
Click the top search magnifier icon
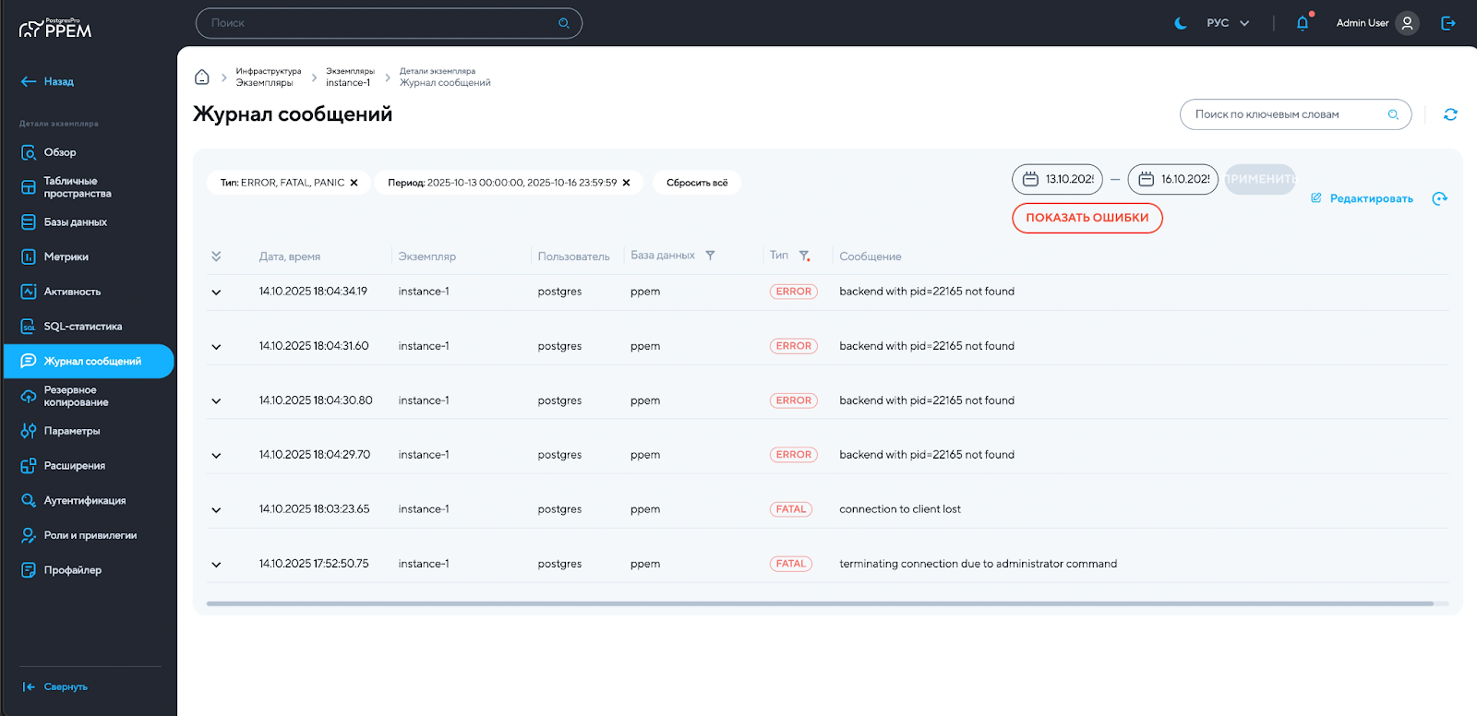(x=564, y=23)
